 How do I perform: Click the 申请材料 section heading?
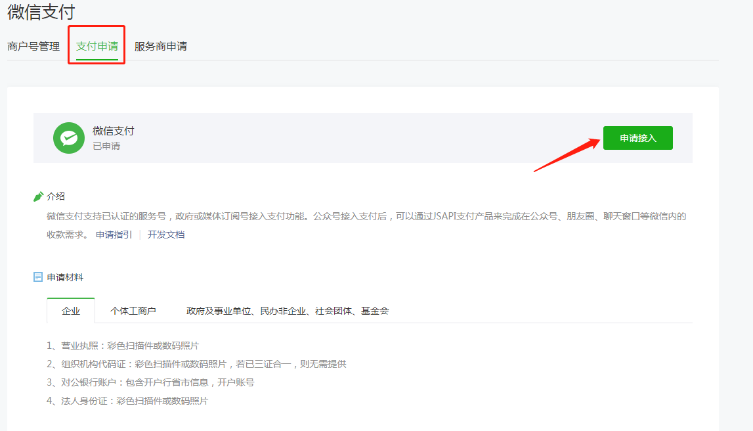(65, 277)
